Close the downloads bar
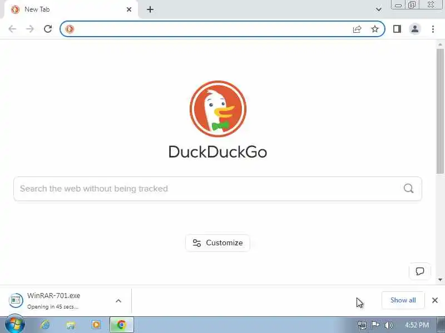Viewport: 445px width, 333px height. pos(435,300)
